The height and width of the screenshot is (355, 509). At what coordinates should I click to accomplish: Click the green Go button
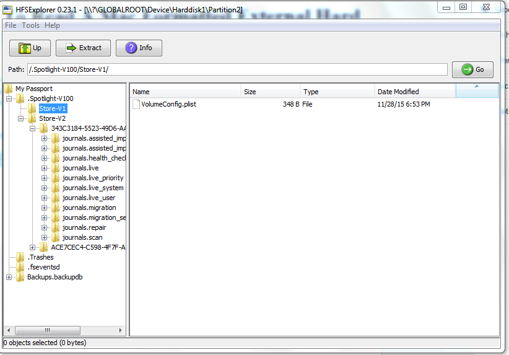(472, 69)
